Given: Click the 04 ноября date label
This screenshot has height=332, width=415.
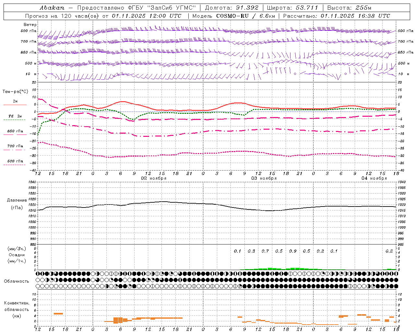Looking at the screenshot, I should 374,178.
